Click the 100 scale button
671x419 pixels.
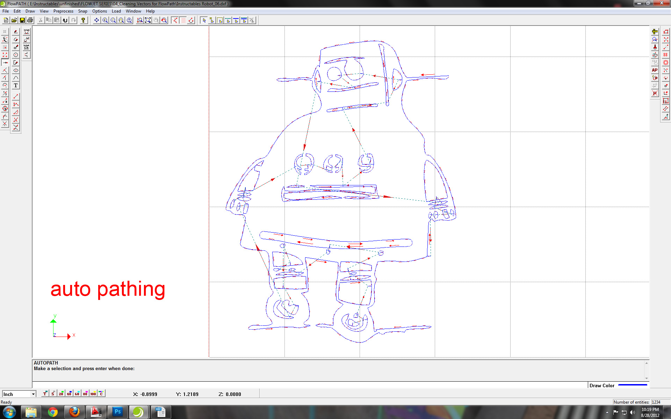[93, 394]
